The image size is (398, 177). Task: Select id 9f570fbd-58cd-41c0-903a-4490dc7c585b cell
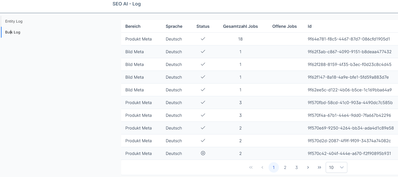(x=350, y=103)
